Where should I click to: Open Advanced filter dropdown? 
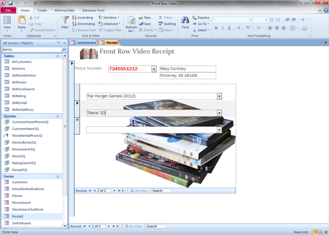click(x=109, y=24)
